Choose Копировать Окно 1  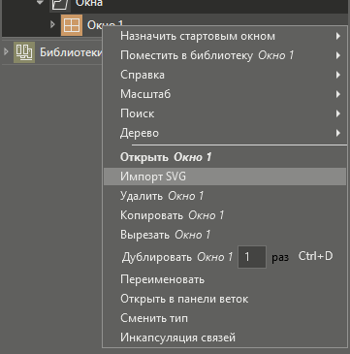pyautogui.click(x=225, y=215)
